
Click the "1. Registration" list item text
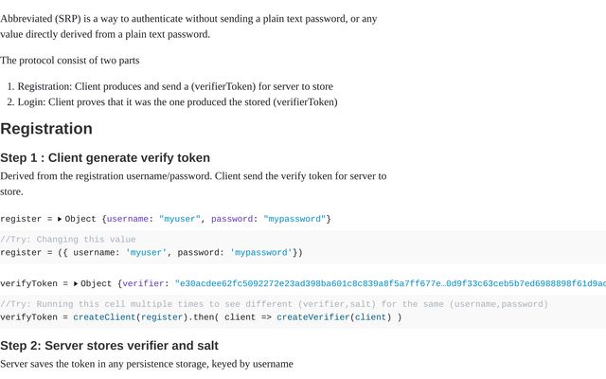[x=170, y=86]
